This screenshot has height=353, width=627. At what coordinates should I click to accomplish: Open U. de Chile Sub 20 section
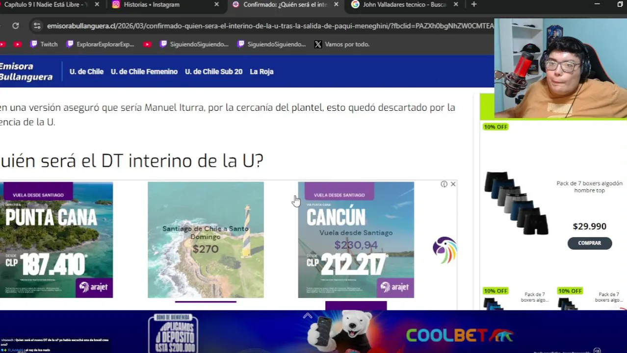click(x=213, y=72)
